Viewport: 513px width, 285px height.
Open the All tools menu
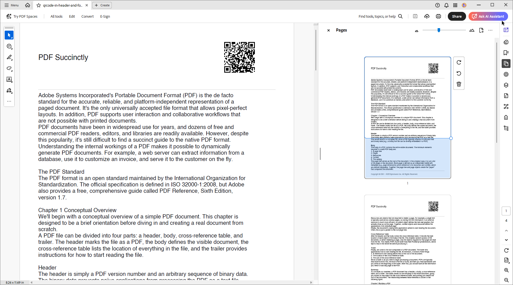point(56,17)
